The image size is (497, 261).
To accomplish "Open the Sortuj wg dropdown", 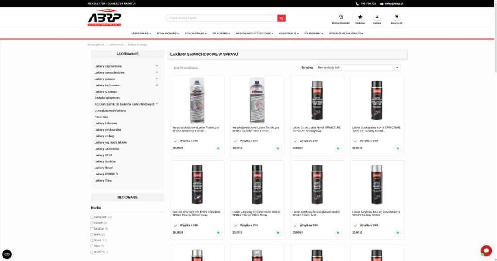I will (x=358, y=68).
